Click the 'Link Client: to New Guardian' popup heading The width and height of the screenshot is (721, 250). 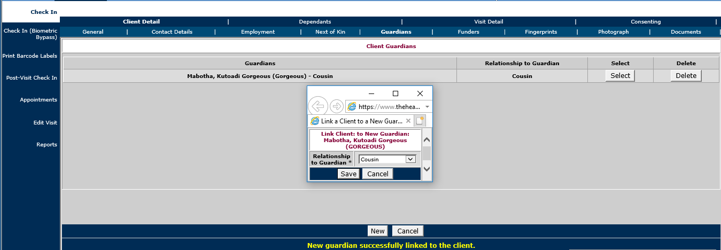[365, 140]
